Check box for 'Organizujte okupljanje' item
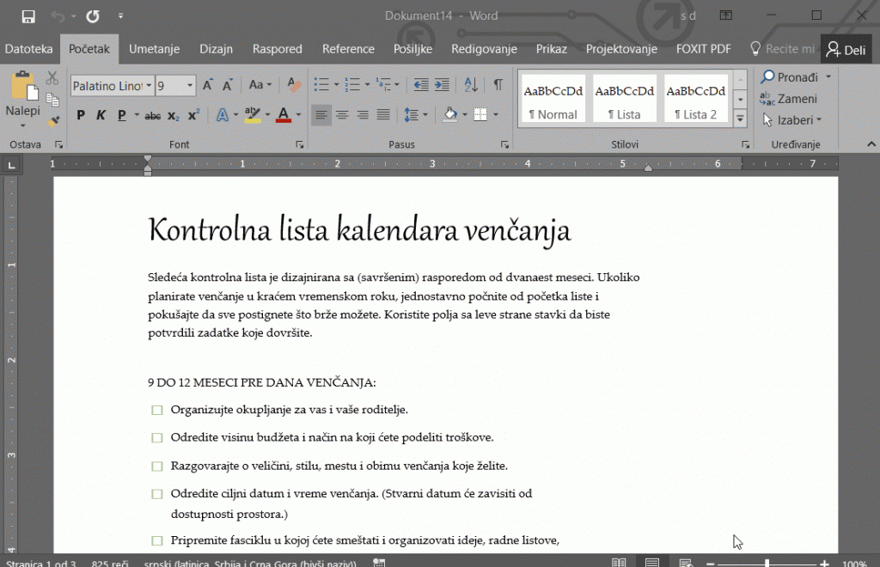 point(157,410)
